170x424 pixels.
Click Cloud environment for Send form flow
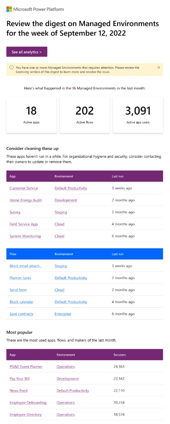point(59,289)
